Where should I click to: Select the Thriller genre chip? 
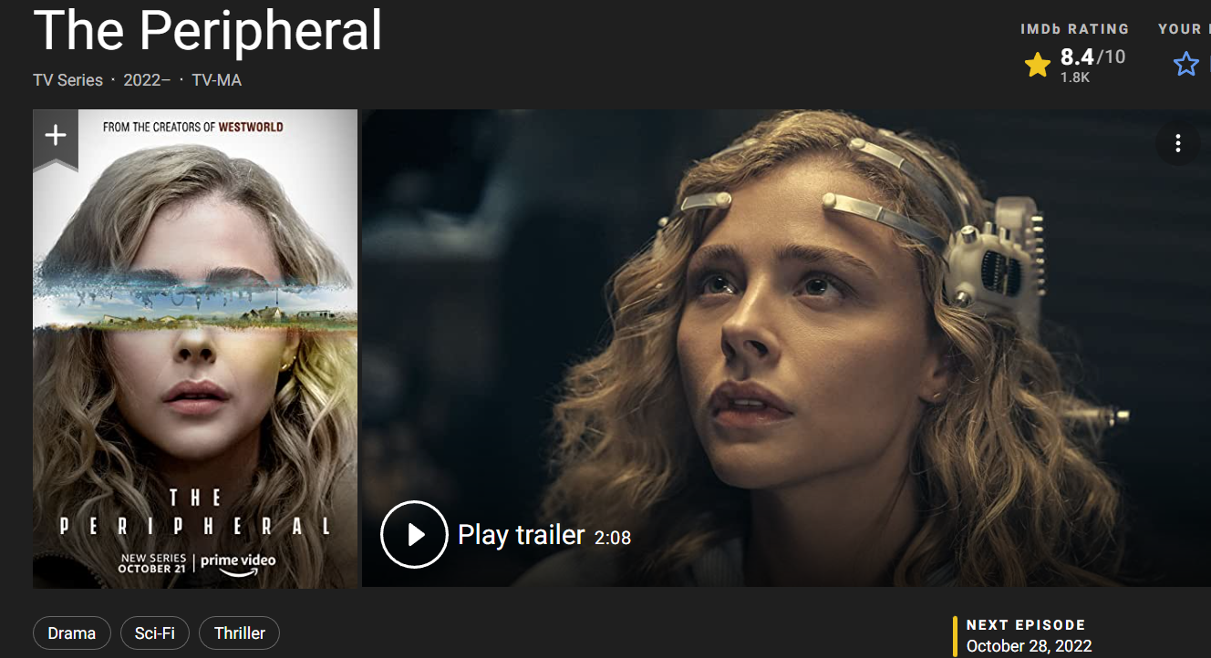(240, 633)
